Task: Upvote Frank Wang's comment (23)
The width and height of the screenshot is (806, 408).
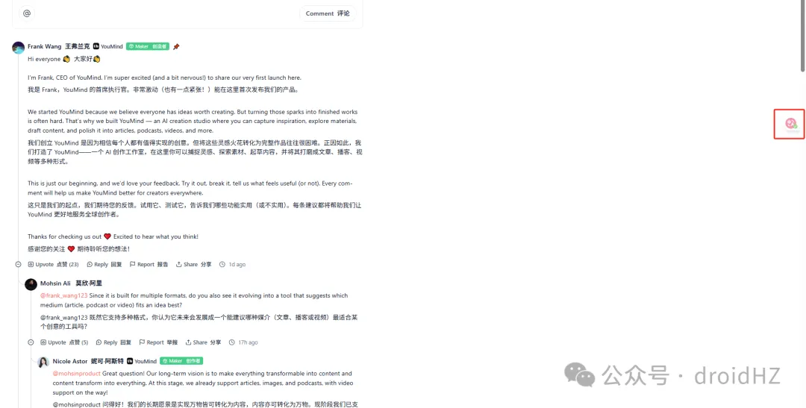Action: pos(54,264)
